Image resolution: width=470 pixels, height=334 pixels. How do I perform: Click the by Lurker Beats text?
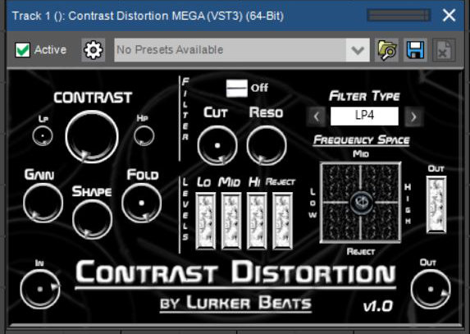point(235,303)
